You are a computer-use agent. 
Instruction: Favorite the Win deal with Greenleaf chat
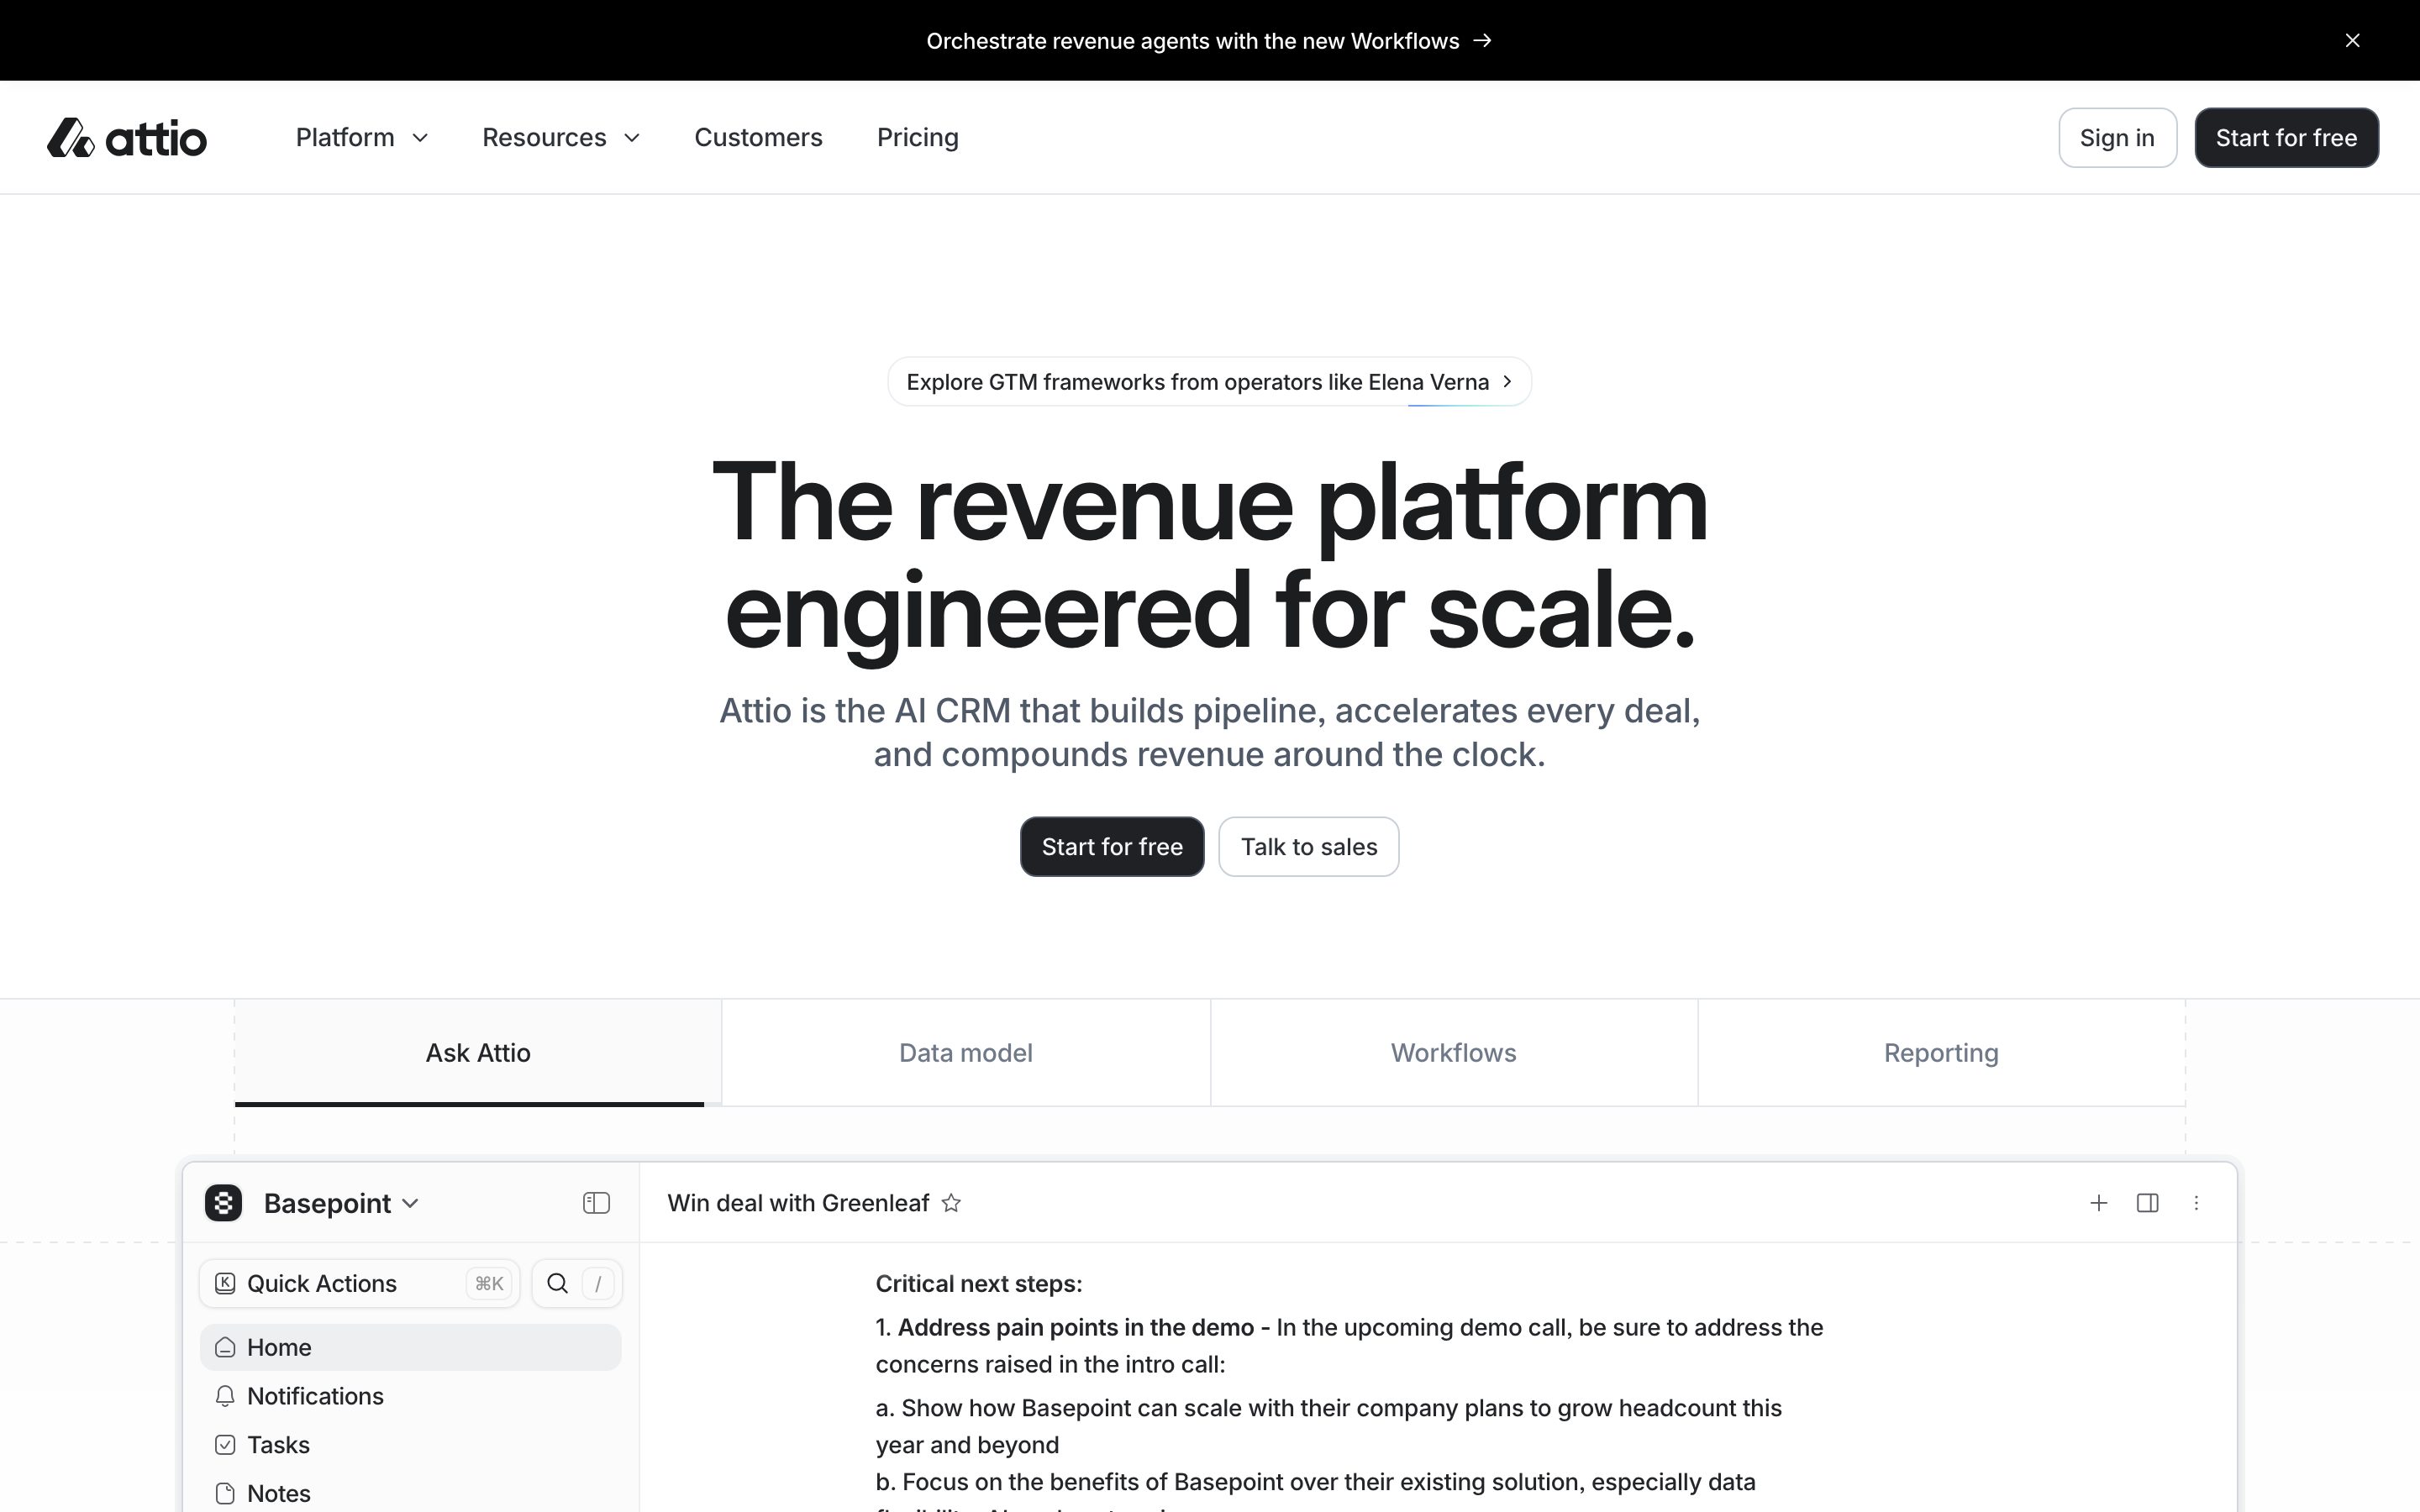click(x=951, y=1203)
